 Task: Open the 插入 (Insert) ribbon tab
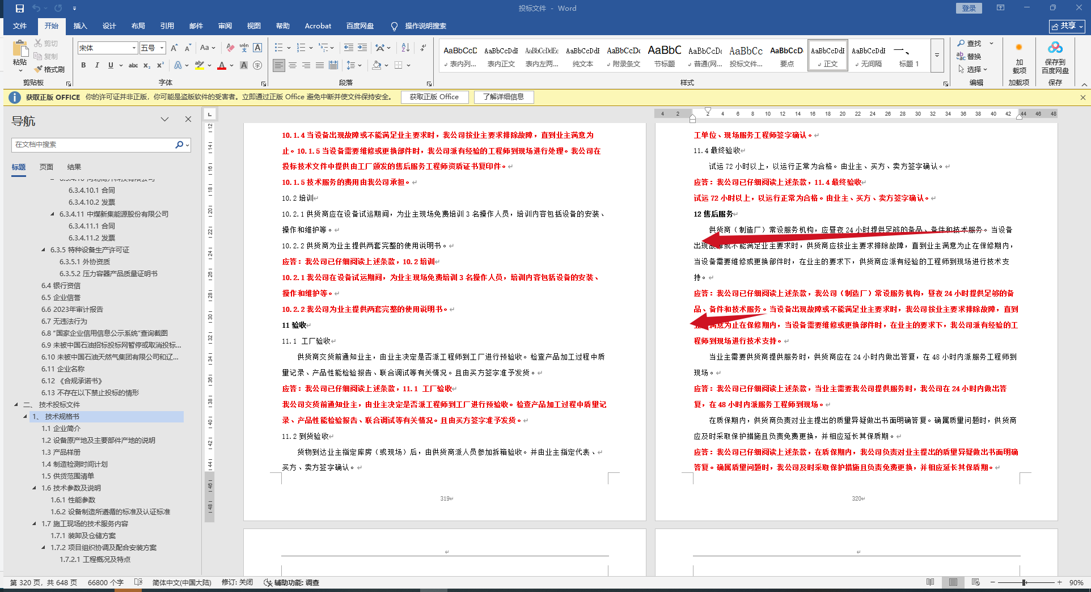point(81,26)
